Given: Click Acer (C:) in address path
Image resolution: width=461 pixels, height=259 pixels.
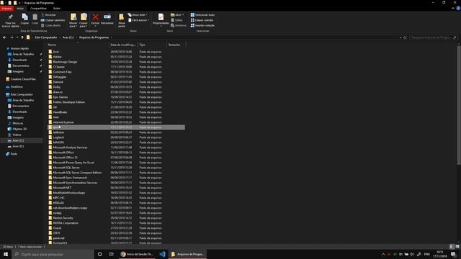Looking at the screenshot, I should point(68,37).
